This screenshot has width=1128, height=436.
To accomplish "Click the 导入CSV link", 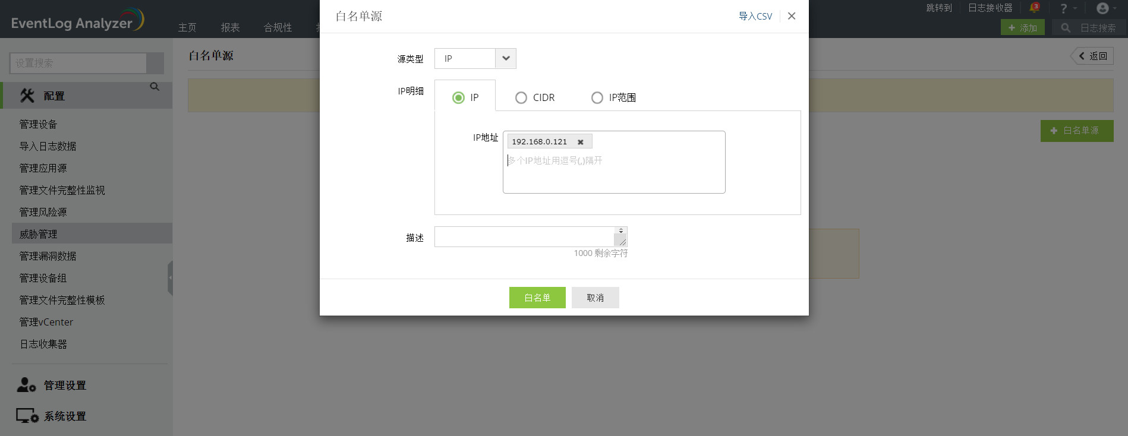I will pos(755,16).
